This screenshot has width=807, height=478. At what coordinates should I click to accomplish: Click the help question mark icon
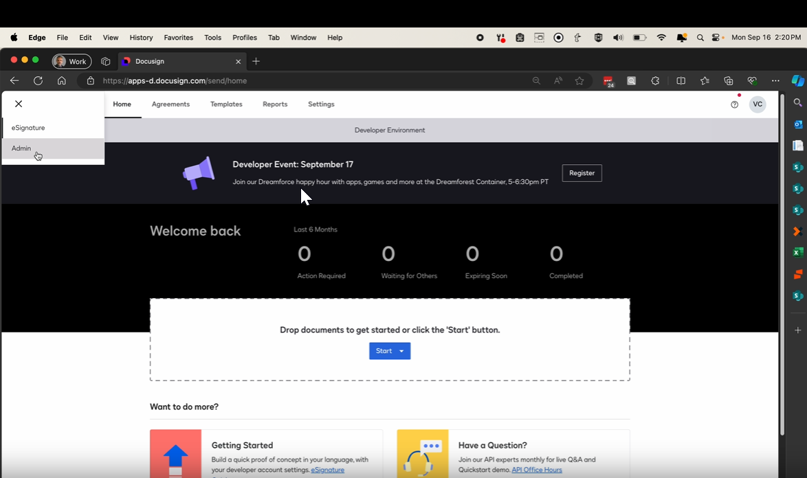[734, 104]
